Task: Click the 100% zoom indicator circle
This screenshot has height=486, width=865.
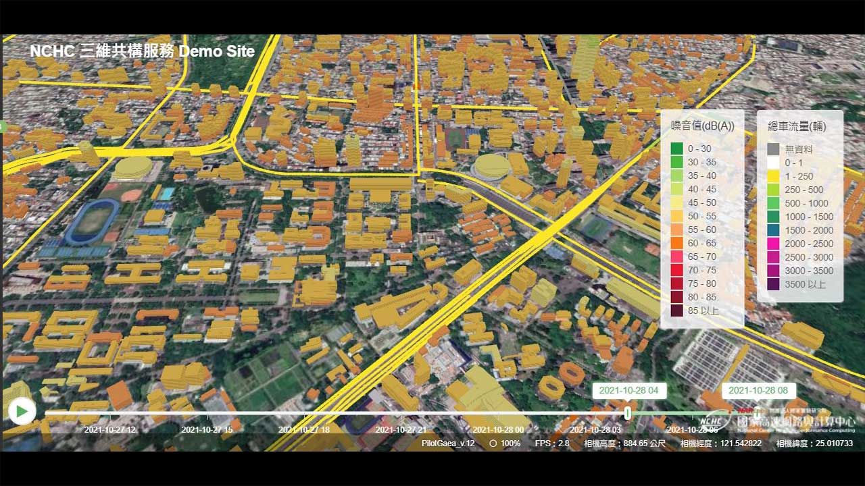Action: tap(493, 443)
